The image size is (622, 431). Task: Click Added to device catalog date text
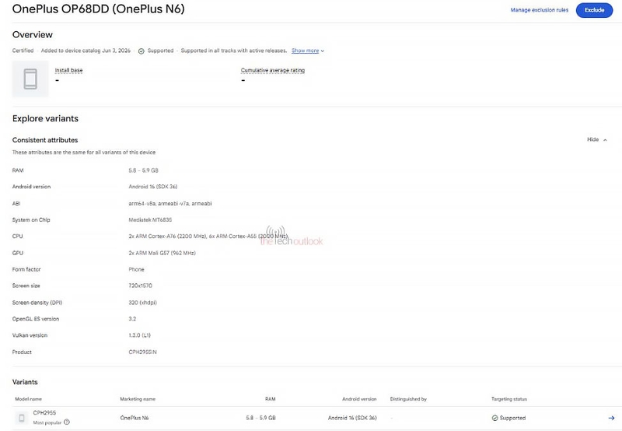pyautogui.click(x=86, y=51)
